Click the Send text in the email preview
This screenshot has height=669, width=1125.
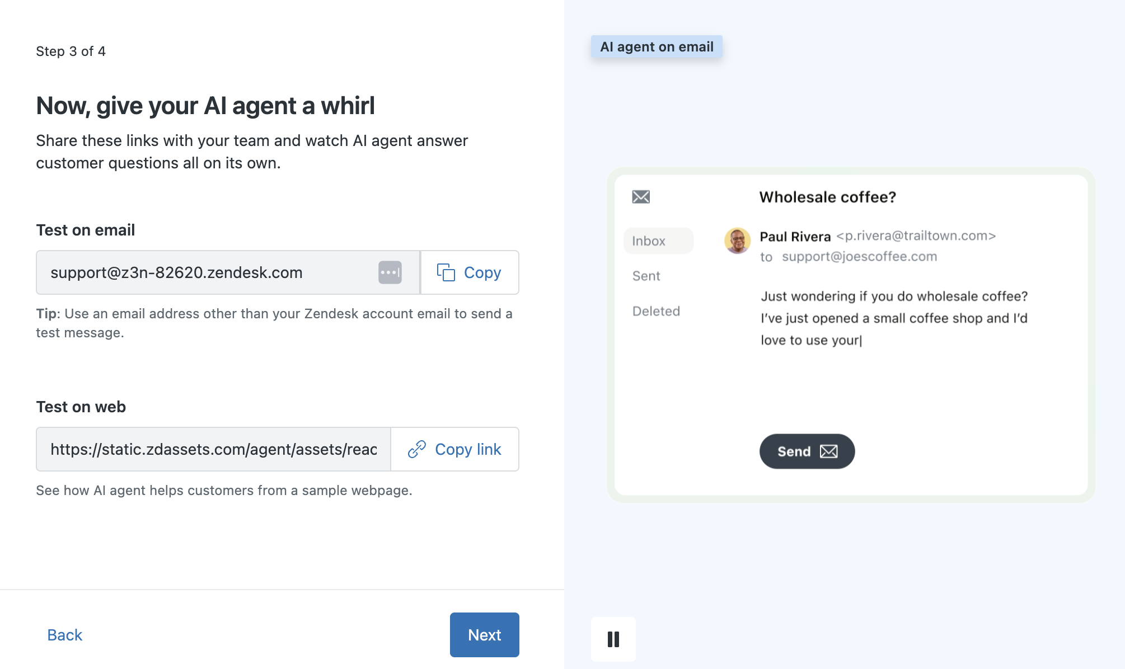tap(794, 451)
